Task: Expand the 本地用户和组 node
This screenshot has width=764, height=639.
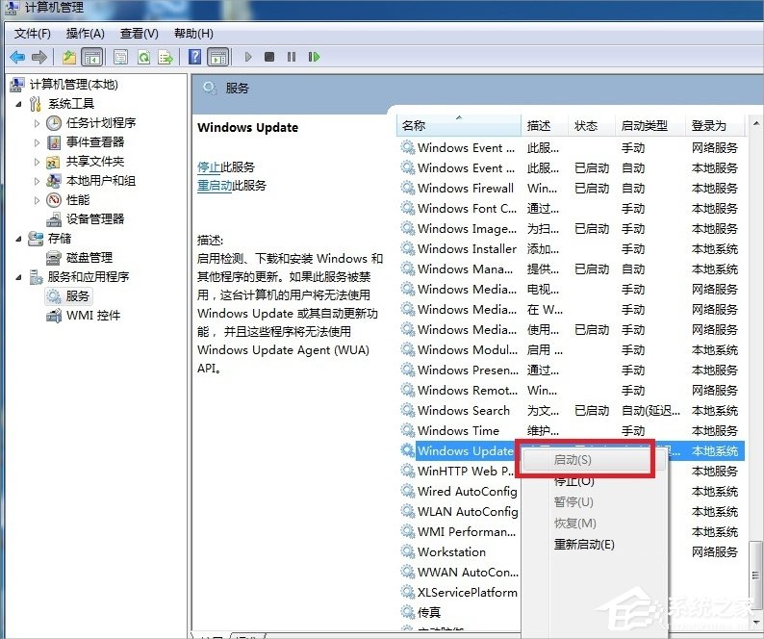Action: coord(37,181)
